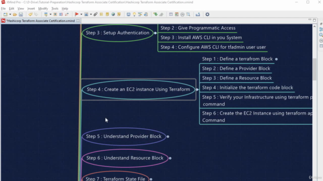The width and height of the screenshot is (323, 181).
Task: Expand Step 7 Terraform State File
Action: tap(151, 179)
